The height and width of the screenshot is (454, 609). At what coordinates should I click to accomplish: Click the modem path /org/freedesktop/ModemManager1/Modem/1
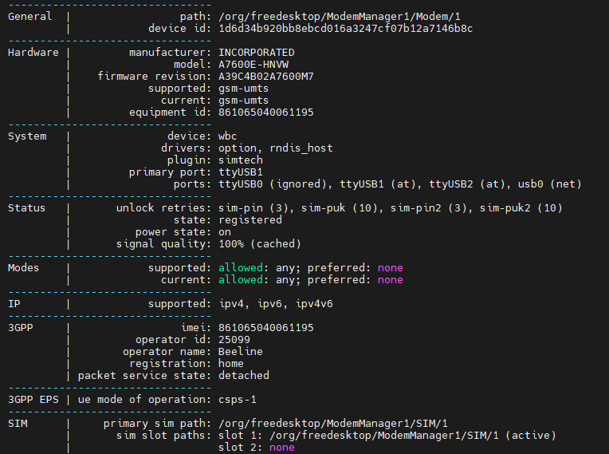[x=339, y=17]
